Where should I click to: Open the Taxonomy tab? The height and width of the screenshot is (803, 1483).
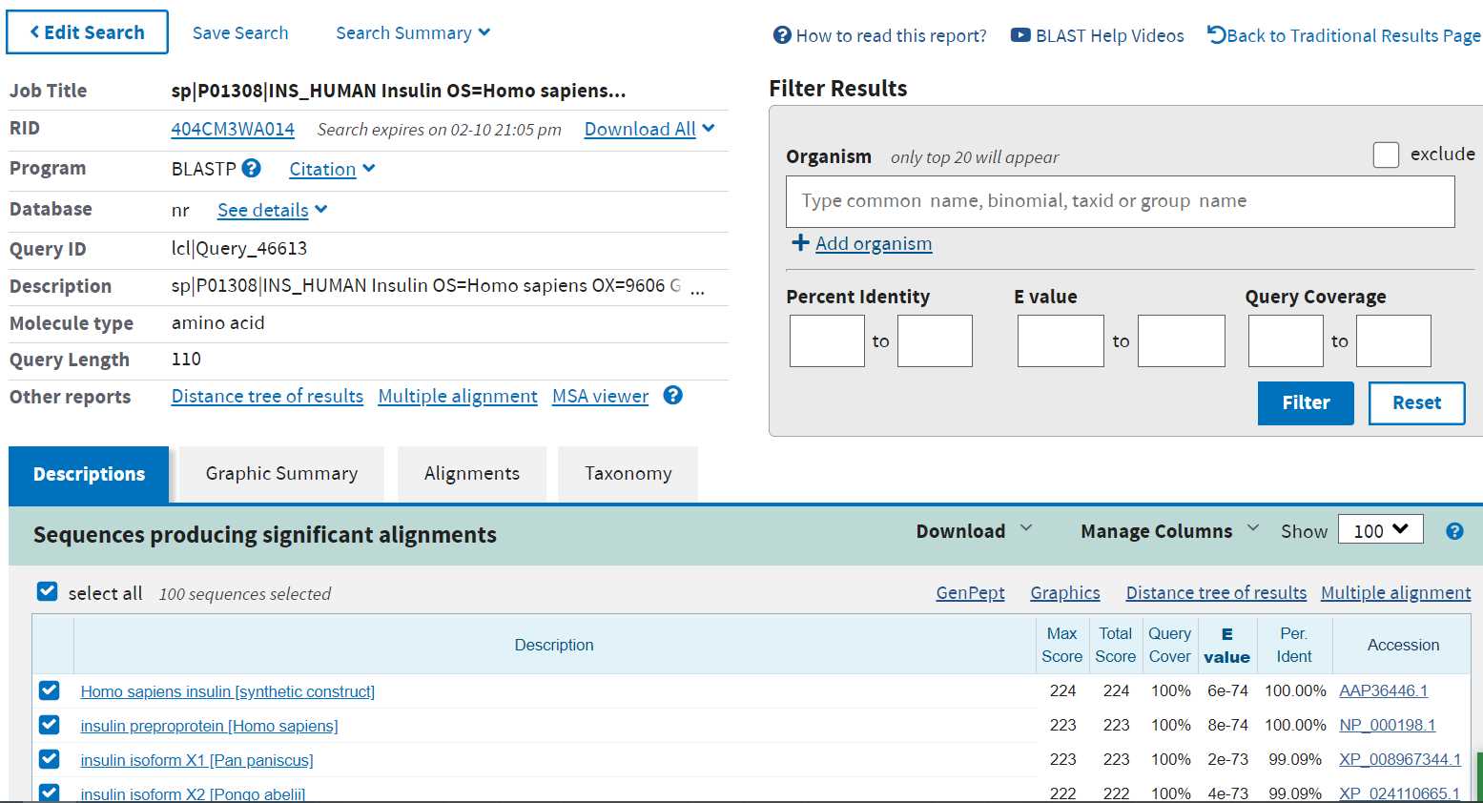coord(628,474)
